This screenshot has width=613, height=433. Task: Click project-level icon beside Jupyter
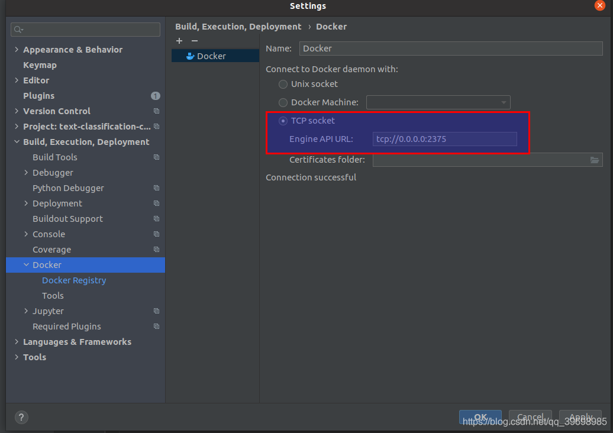click(x=156, y=311)
